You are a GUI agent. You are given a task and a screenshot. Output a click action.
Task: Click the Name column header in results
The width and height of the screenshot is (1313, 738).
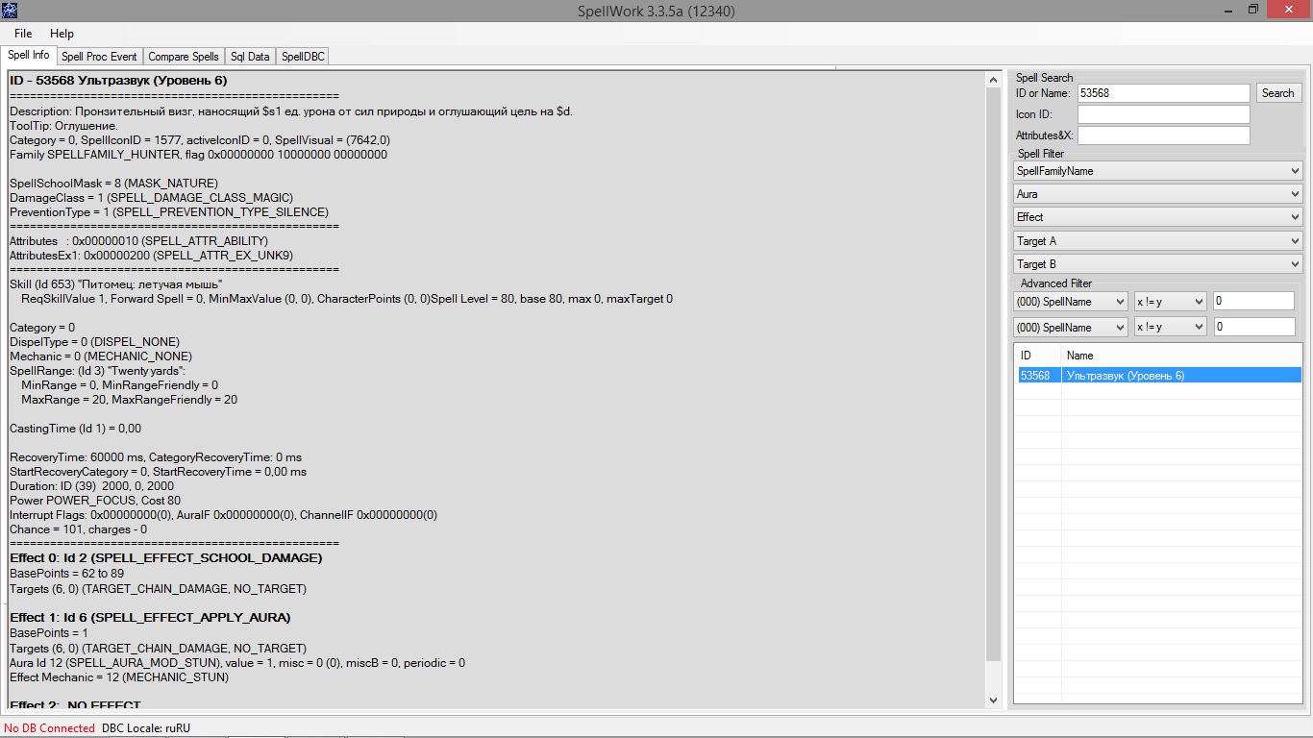1181,356
